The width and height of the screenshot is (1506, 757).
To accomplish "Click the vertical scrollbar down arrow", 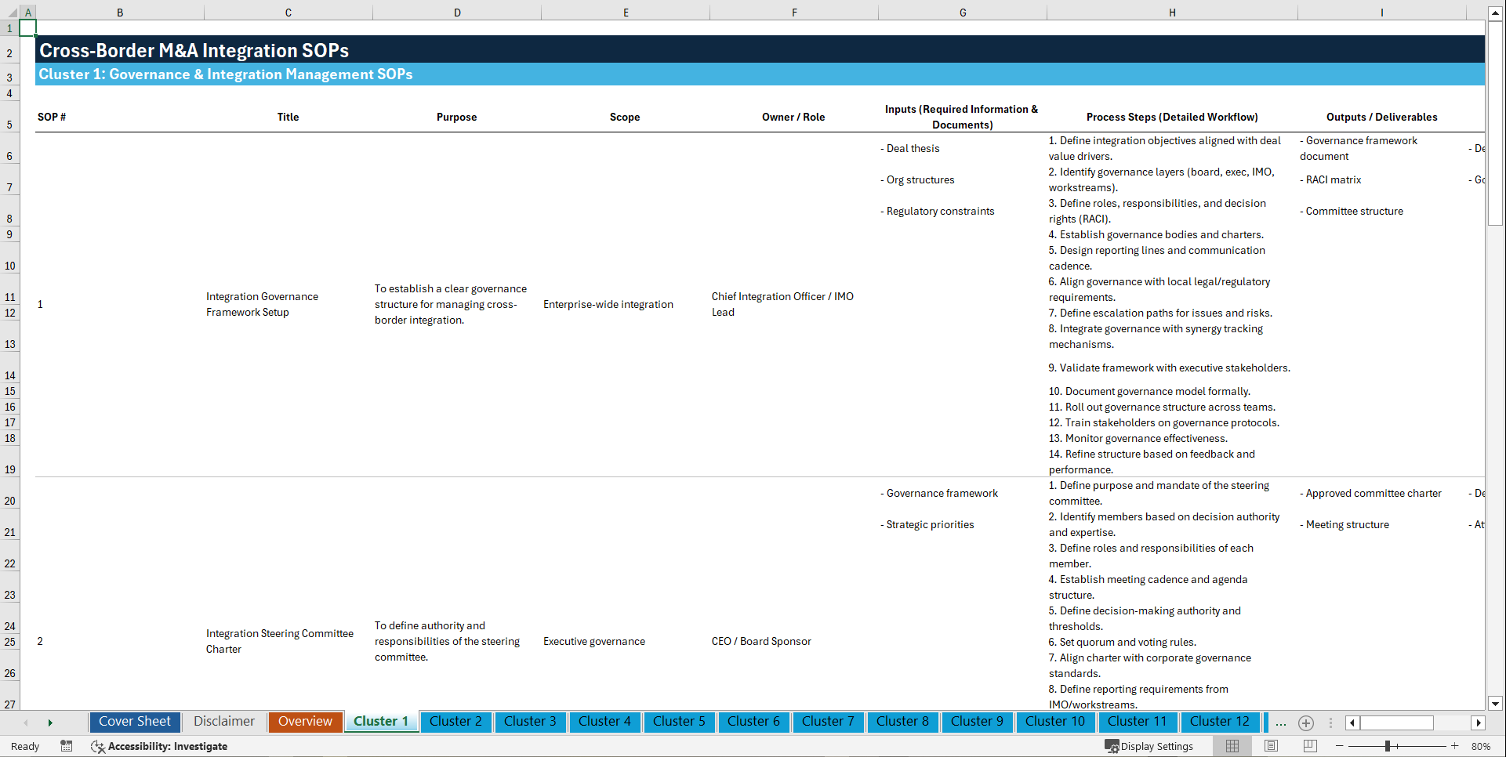I will [1496, 704].
